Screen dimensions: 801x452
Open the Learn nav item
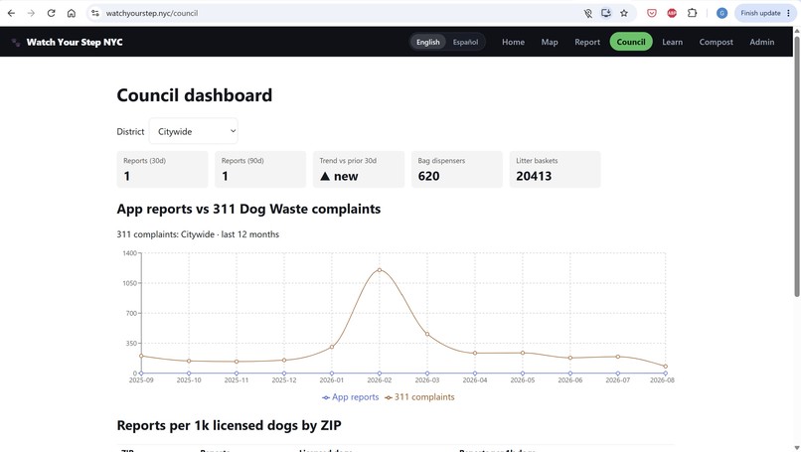(672, 42)
